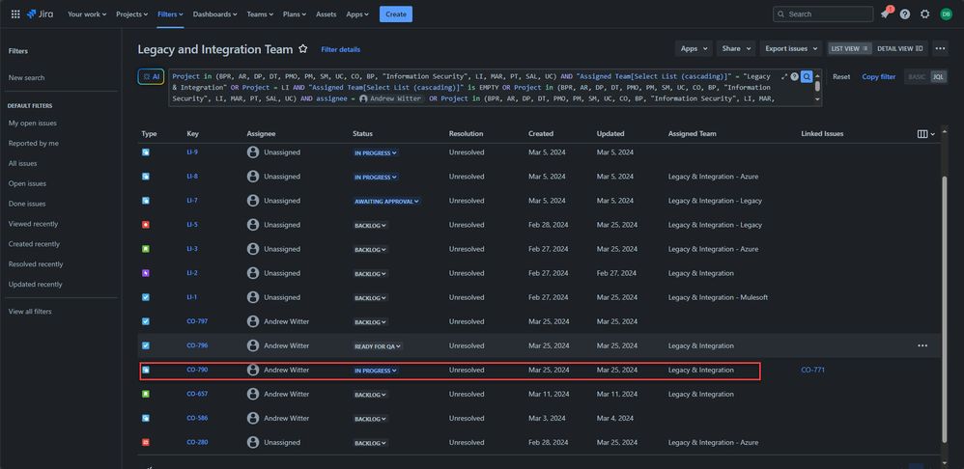Click the issue type icon for LI-8
This screenshot has height=469, width=964.
click(x=146, y=177)
